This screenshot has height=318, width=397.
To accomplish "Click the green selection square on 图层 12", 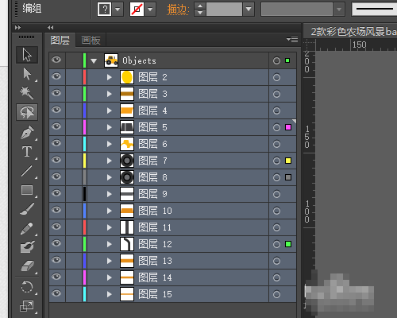I will [x=288, y=244].
